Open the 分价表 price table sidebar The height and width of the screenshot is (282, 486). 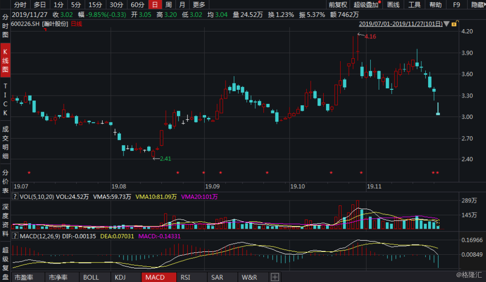pos(5,182)
